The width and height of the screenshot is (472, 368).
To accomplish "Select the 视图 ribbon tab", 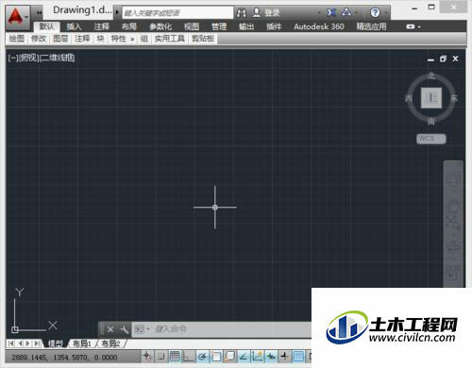I will click(192, 26).
